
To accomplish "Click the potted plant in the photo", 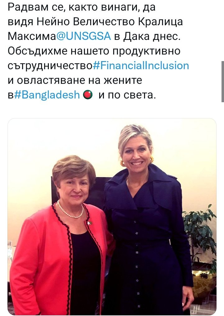I will [200, 236].
